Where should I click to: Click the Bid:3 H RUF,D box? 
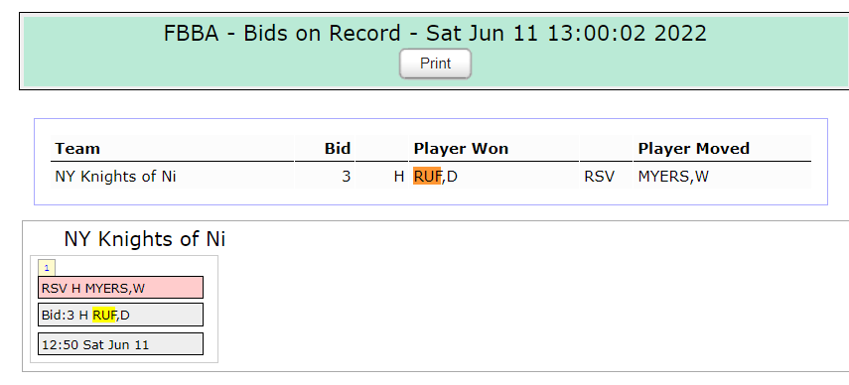120,315
